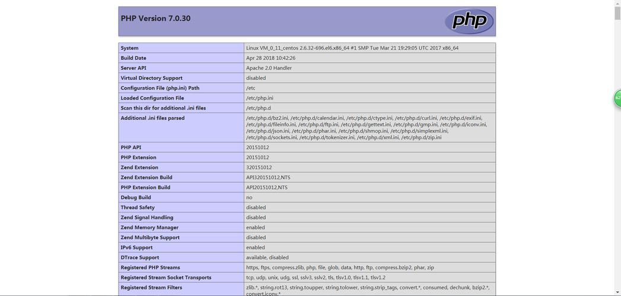Select the 'Zend Memory Manager' label
The height and width of the screenshot is (296, 621).
(149, 228)
